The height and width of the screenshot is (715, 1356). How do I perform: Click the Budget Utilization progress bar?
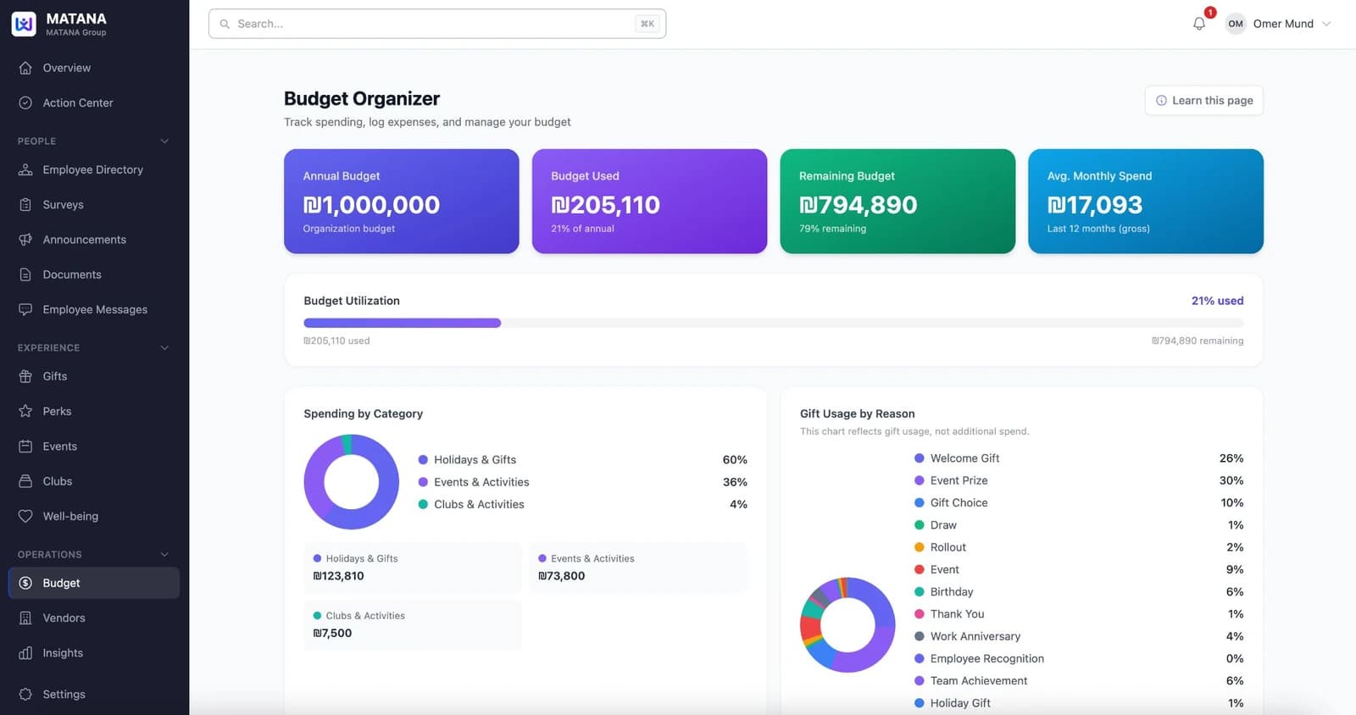[x=774, y=323]
